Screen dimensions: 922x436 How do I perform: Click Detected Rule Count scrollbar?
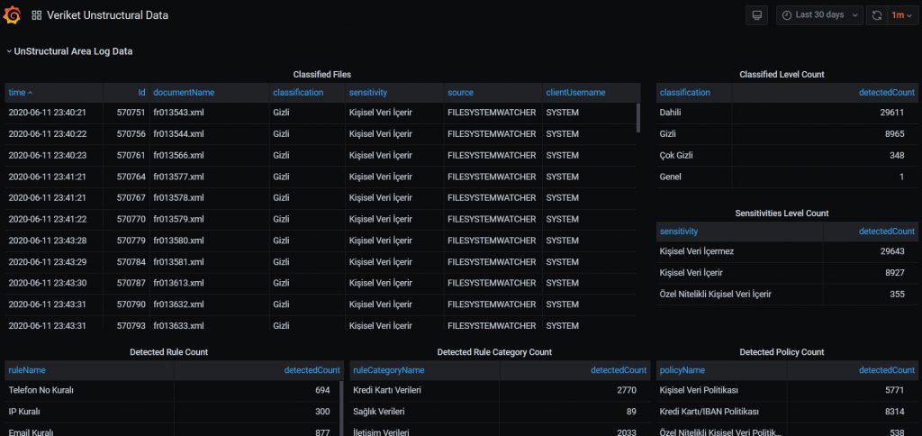(341, 409)
